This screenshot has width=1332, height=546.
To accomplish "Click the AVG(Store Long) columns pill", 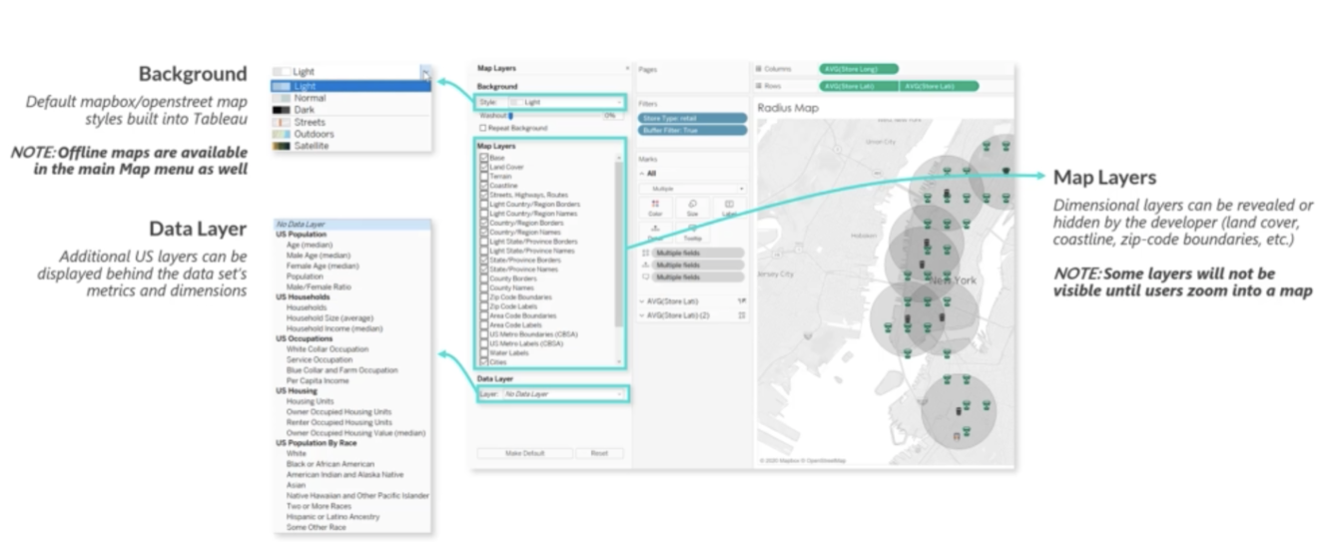I will 859,69.
